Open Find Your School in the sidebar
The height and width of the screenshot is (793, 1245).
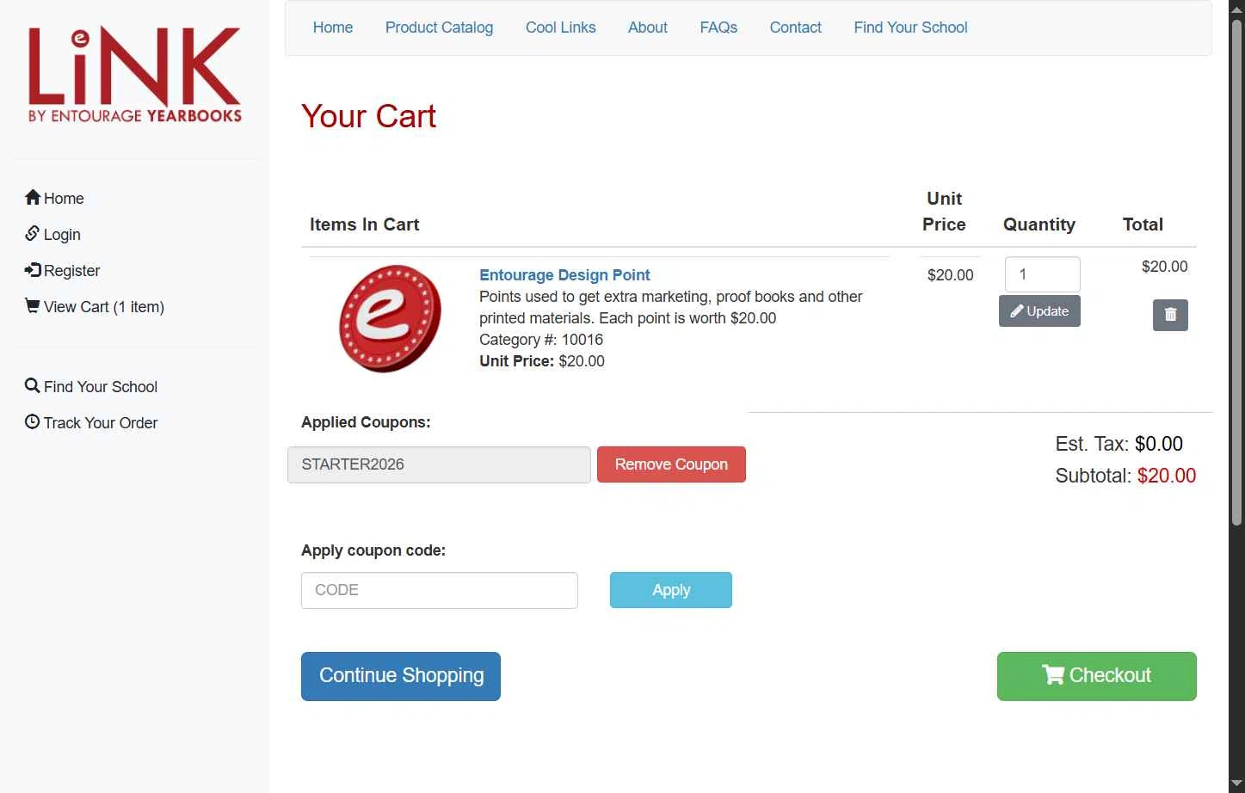tap(101, 387)
